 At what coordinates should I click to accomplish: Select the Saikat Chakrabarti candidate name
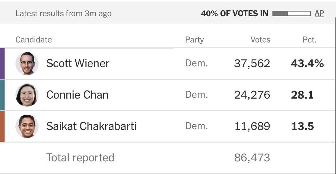pyautogui.click(x=91, y=126)
